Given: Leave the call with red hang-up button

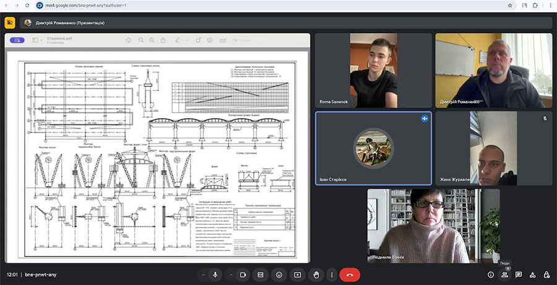Looking at the screenshot, I should point(350,274).
